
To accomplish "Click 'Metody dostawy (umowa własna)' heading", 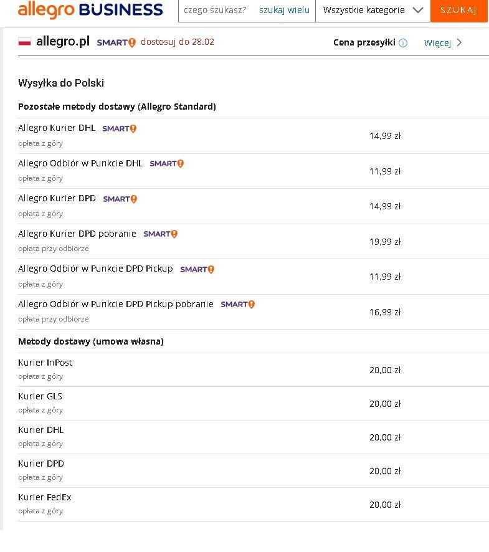I will tap(91, 341).
